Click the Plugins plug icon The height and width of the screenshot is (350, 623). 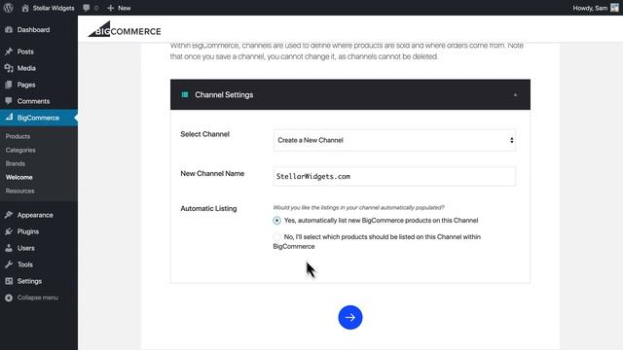(x=9, y=231)
